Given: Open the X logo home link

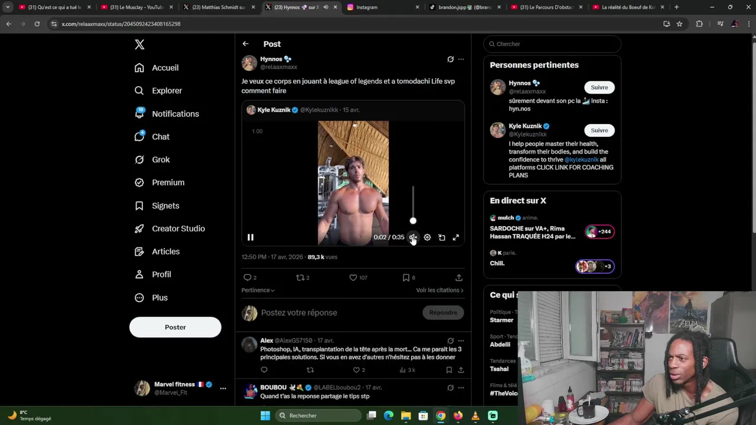Looking at the screenshot, I should [139, 44].
